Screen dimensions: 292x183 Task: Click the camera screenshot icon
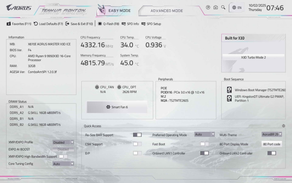click(x=216, y=7)
